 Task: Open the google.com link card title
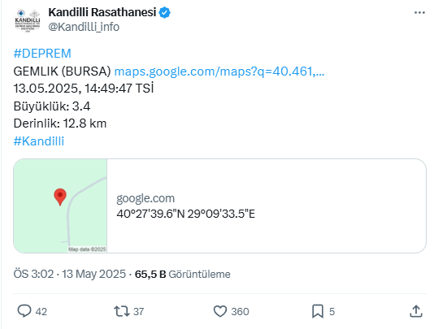(x=145, y=198)
